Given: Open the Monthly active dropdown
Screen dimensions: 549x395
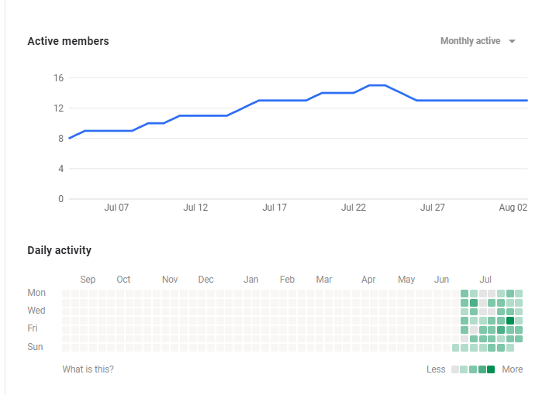Looking at the screenshot, I should [470, 41].
